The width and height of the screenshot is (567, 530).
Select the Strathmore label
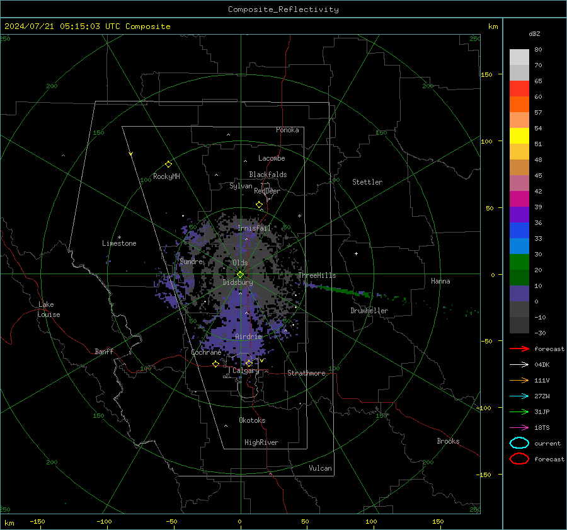point(306,373)
